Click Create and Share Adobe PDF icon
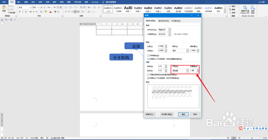 click(245, 10)
